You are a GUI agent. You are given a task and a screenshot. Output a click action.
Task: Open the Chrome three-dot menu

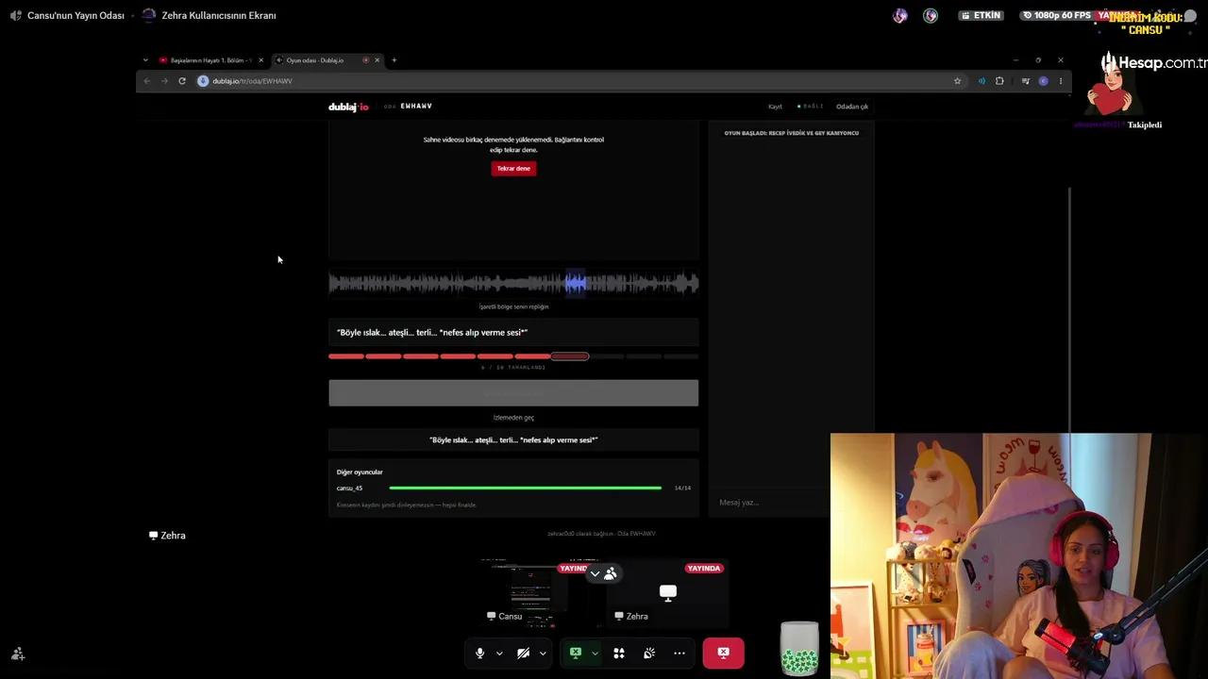[1061, 81]
